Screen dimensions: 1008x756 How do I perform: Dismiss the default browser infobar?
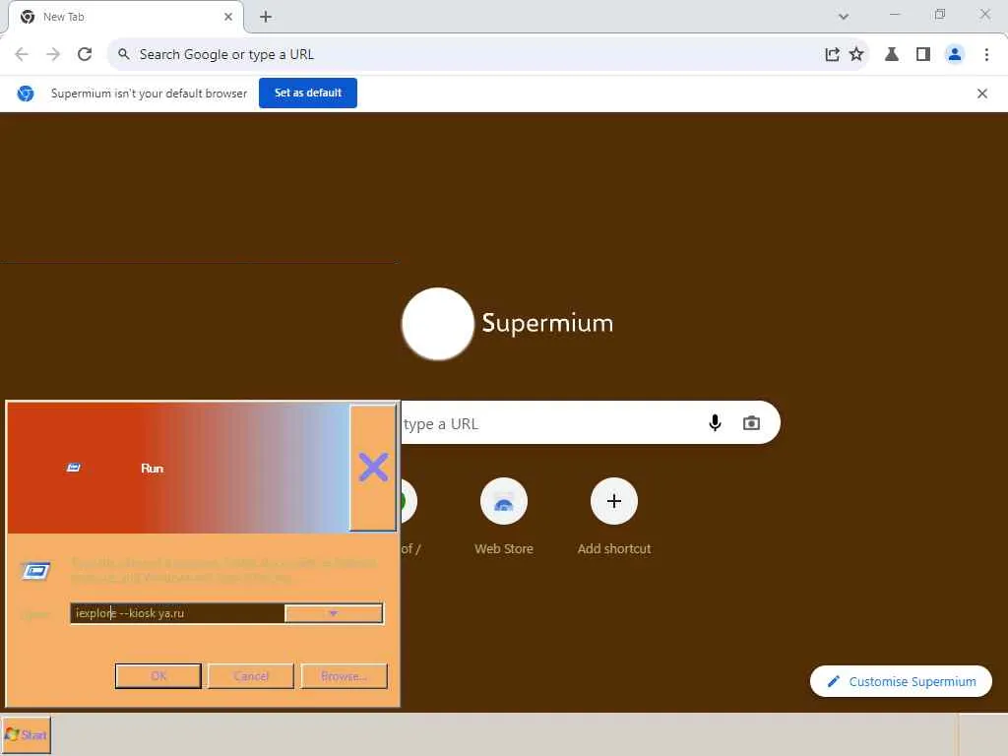[982, 94]
